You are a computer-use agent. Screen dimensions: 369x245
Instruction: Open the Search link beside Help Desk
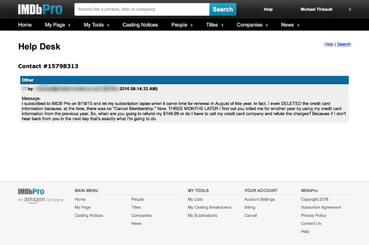344,44
